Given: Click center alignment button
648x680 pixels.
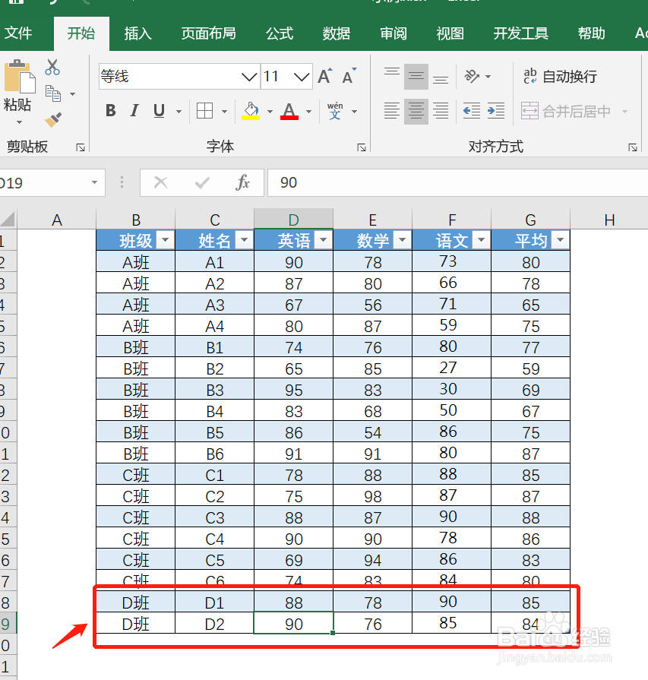Looking at the screenshot, I should 416,111.
